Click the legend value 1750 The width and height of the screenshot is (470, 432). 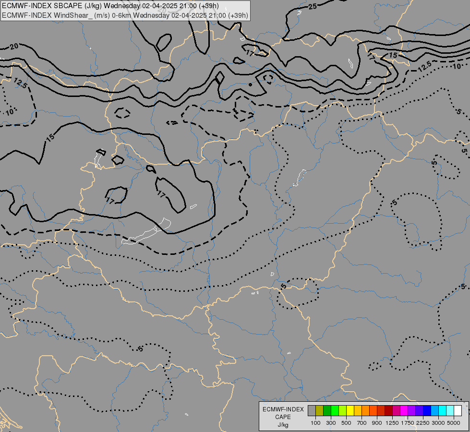(x=408, y=423)
